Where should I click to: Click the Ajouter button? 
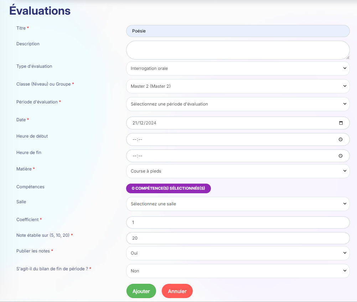pyautogui.click(x=141, y=291)
